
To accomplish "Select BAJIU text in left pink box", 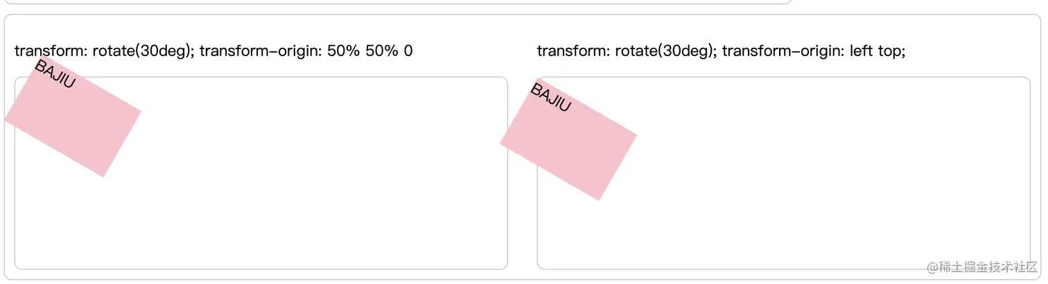I will [54, 73].
